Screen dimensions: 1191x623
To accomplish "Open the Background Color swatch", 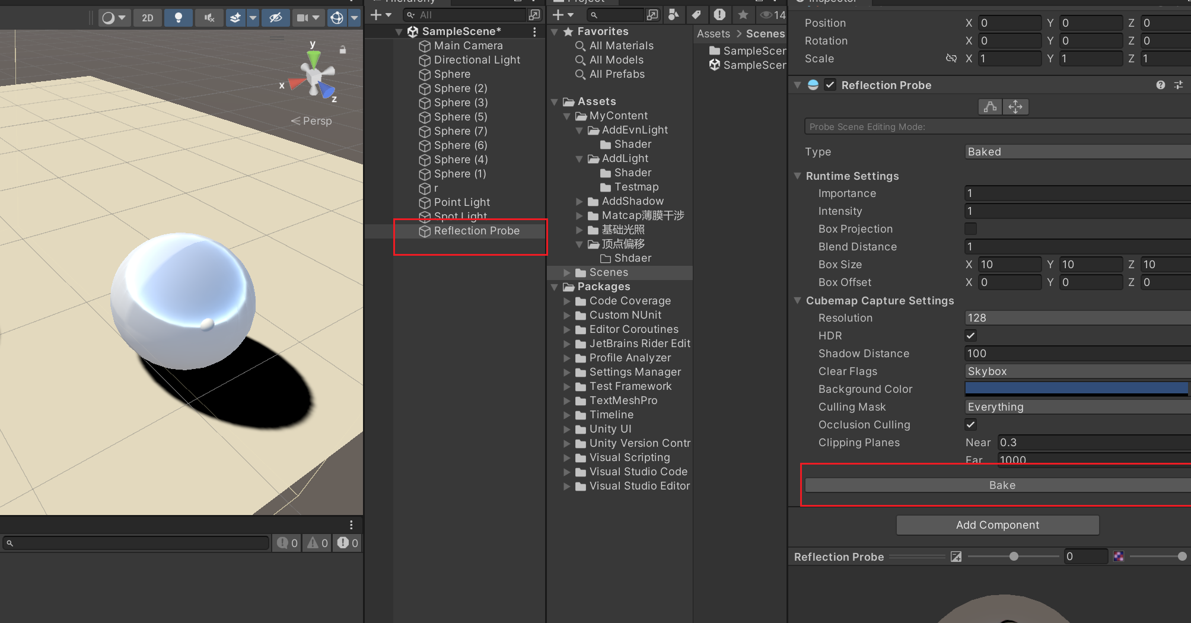I will click(1077, 389).
